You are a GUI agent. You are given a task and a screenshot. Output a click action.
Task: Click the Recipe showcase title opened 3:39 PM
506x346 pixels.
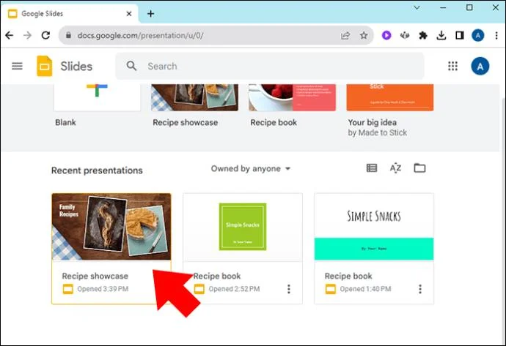[95, 277]
